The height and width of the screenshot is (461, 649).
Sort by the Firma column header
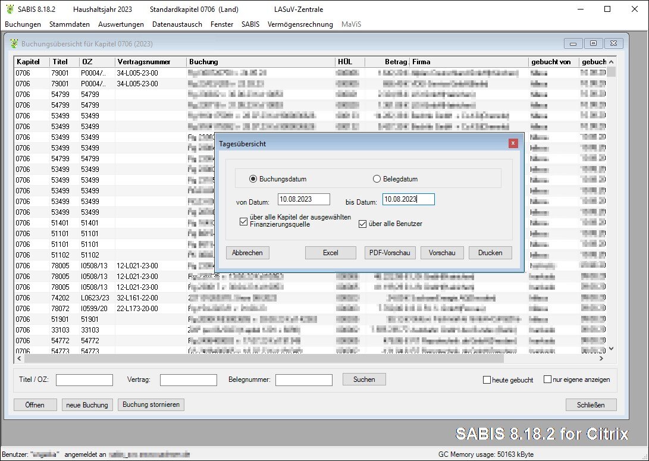tap(469, 62)
